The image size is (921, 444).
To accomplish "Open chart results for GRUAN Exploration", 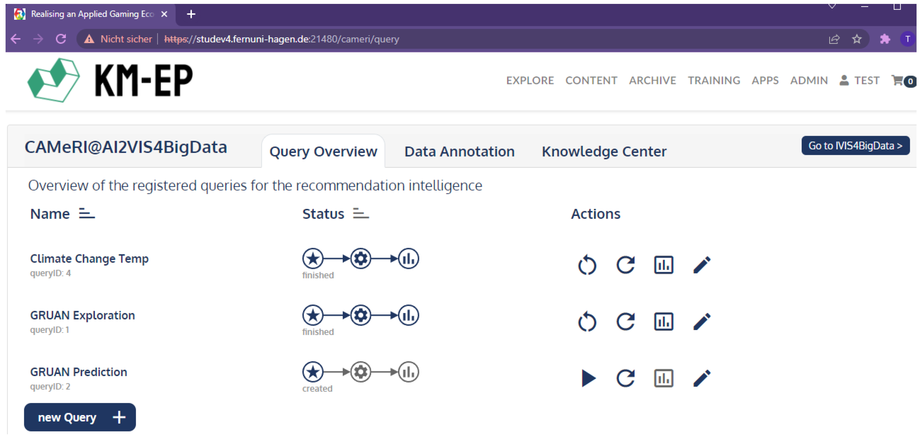I will point(664,321).
